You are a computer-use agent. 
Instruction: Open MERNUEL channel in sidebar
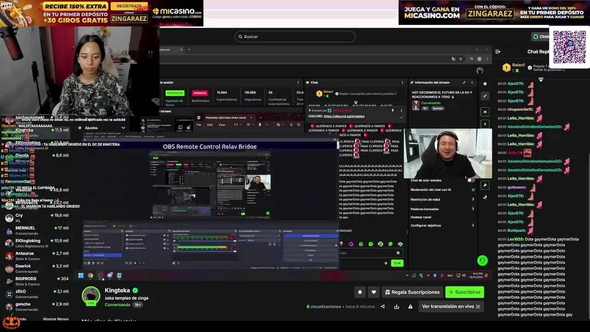(x=36, y=231)
